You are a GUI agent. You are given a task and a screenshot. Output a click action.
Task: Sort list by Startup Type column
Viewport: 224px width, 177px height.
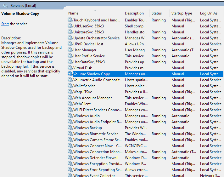pyautogui.click(x=182, y=13)
